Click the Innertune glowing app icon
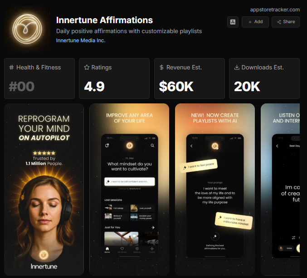This screenshot has width=307, height=278. tap(27, 29)
